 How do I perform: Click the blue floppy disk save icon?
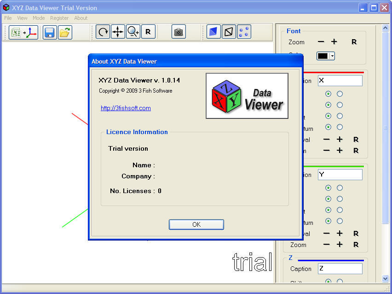click(50, 32)
